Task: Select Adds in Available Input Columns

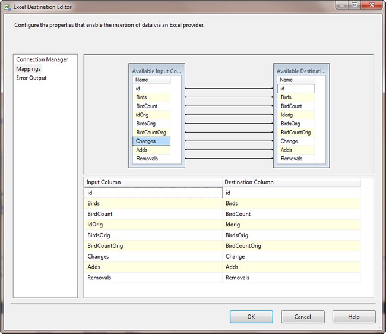Action: pyautogui.click(x=151, y=150)
